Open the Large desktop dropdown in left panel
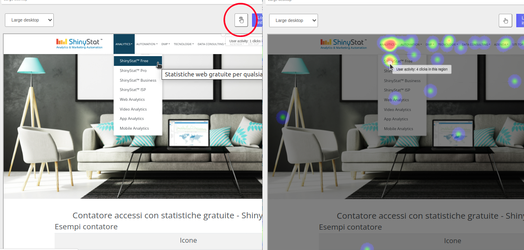 [x=29, y=20]
